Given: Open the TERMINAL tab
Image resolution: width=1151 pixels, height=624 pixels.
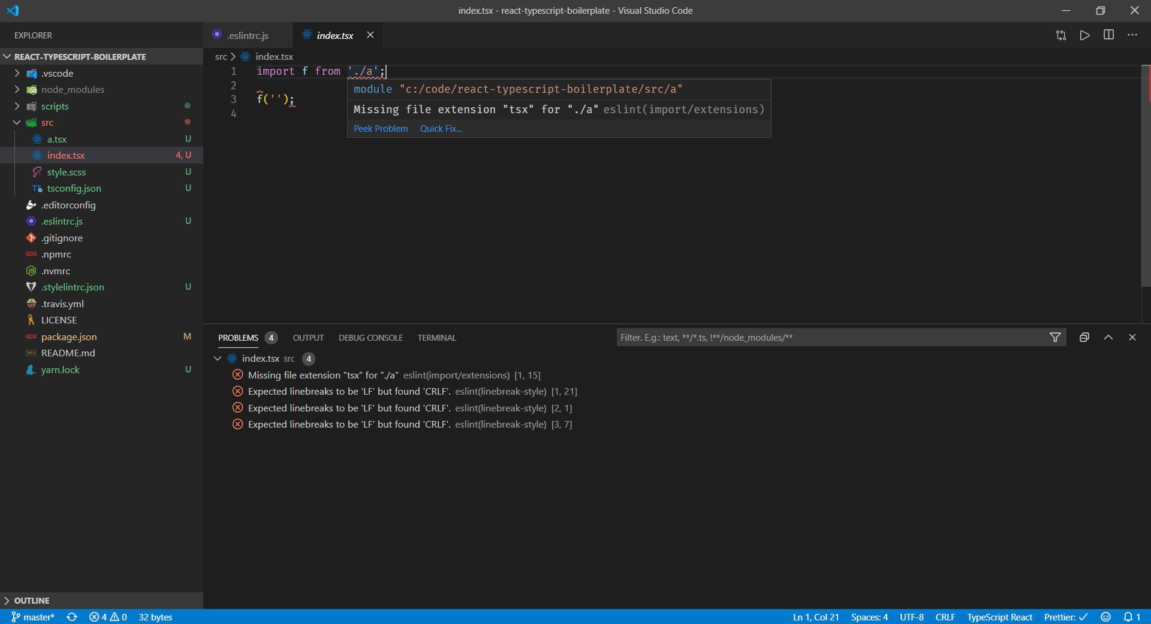Looking at the screenshot, I should pyautogui.click(x=436, y=337).
